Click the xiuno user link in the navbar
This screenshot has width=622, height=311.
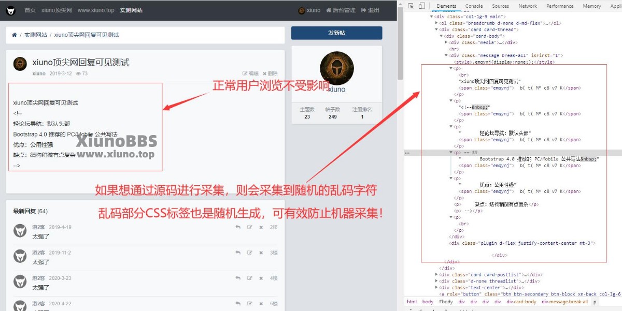click(309, 10)
